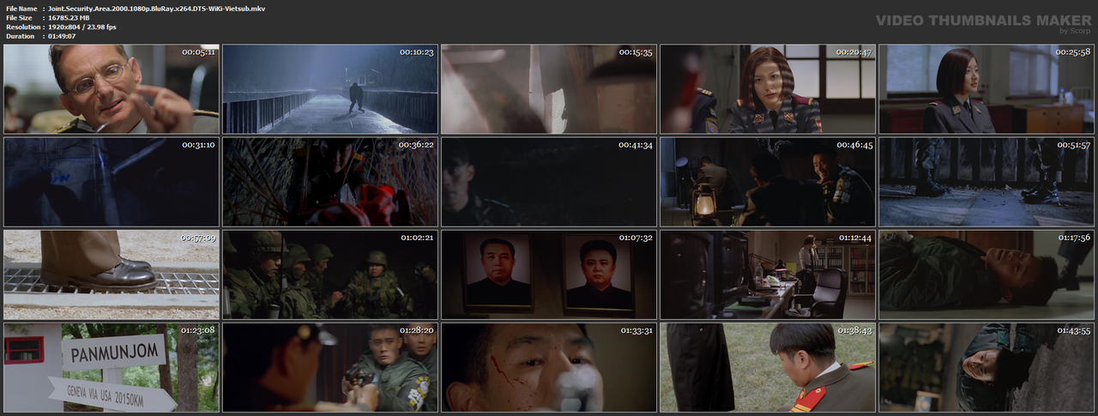Select the thumbnail timestamped 00:05:11
1098x416 pixels.
pyautogui.click(x=112, y=89)
